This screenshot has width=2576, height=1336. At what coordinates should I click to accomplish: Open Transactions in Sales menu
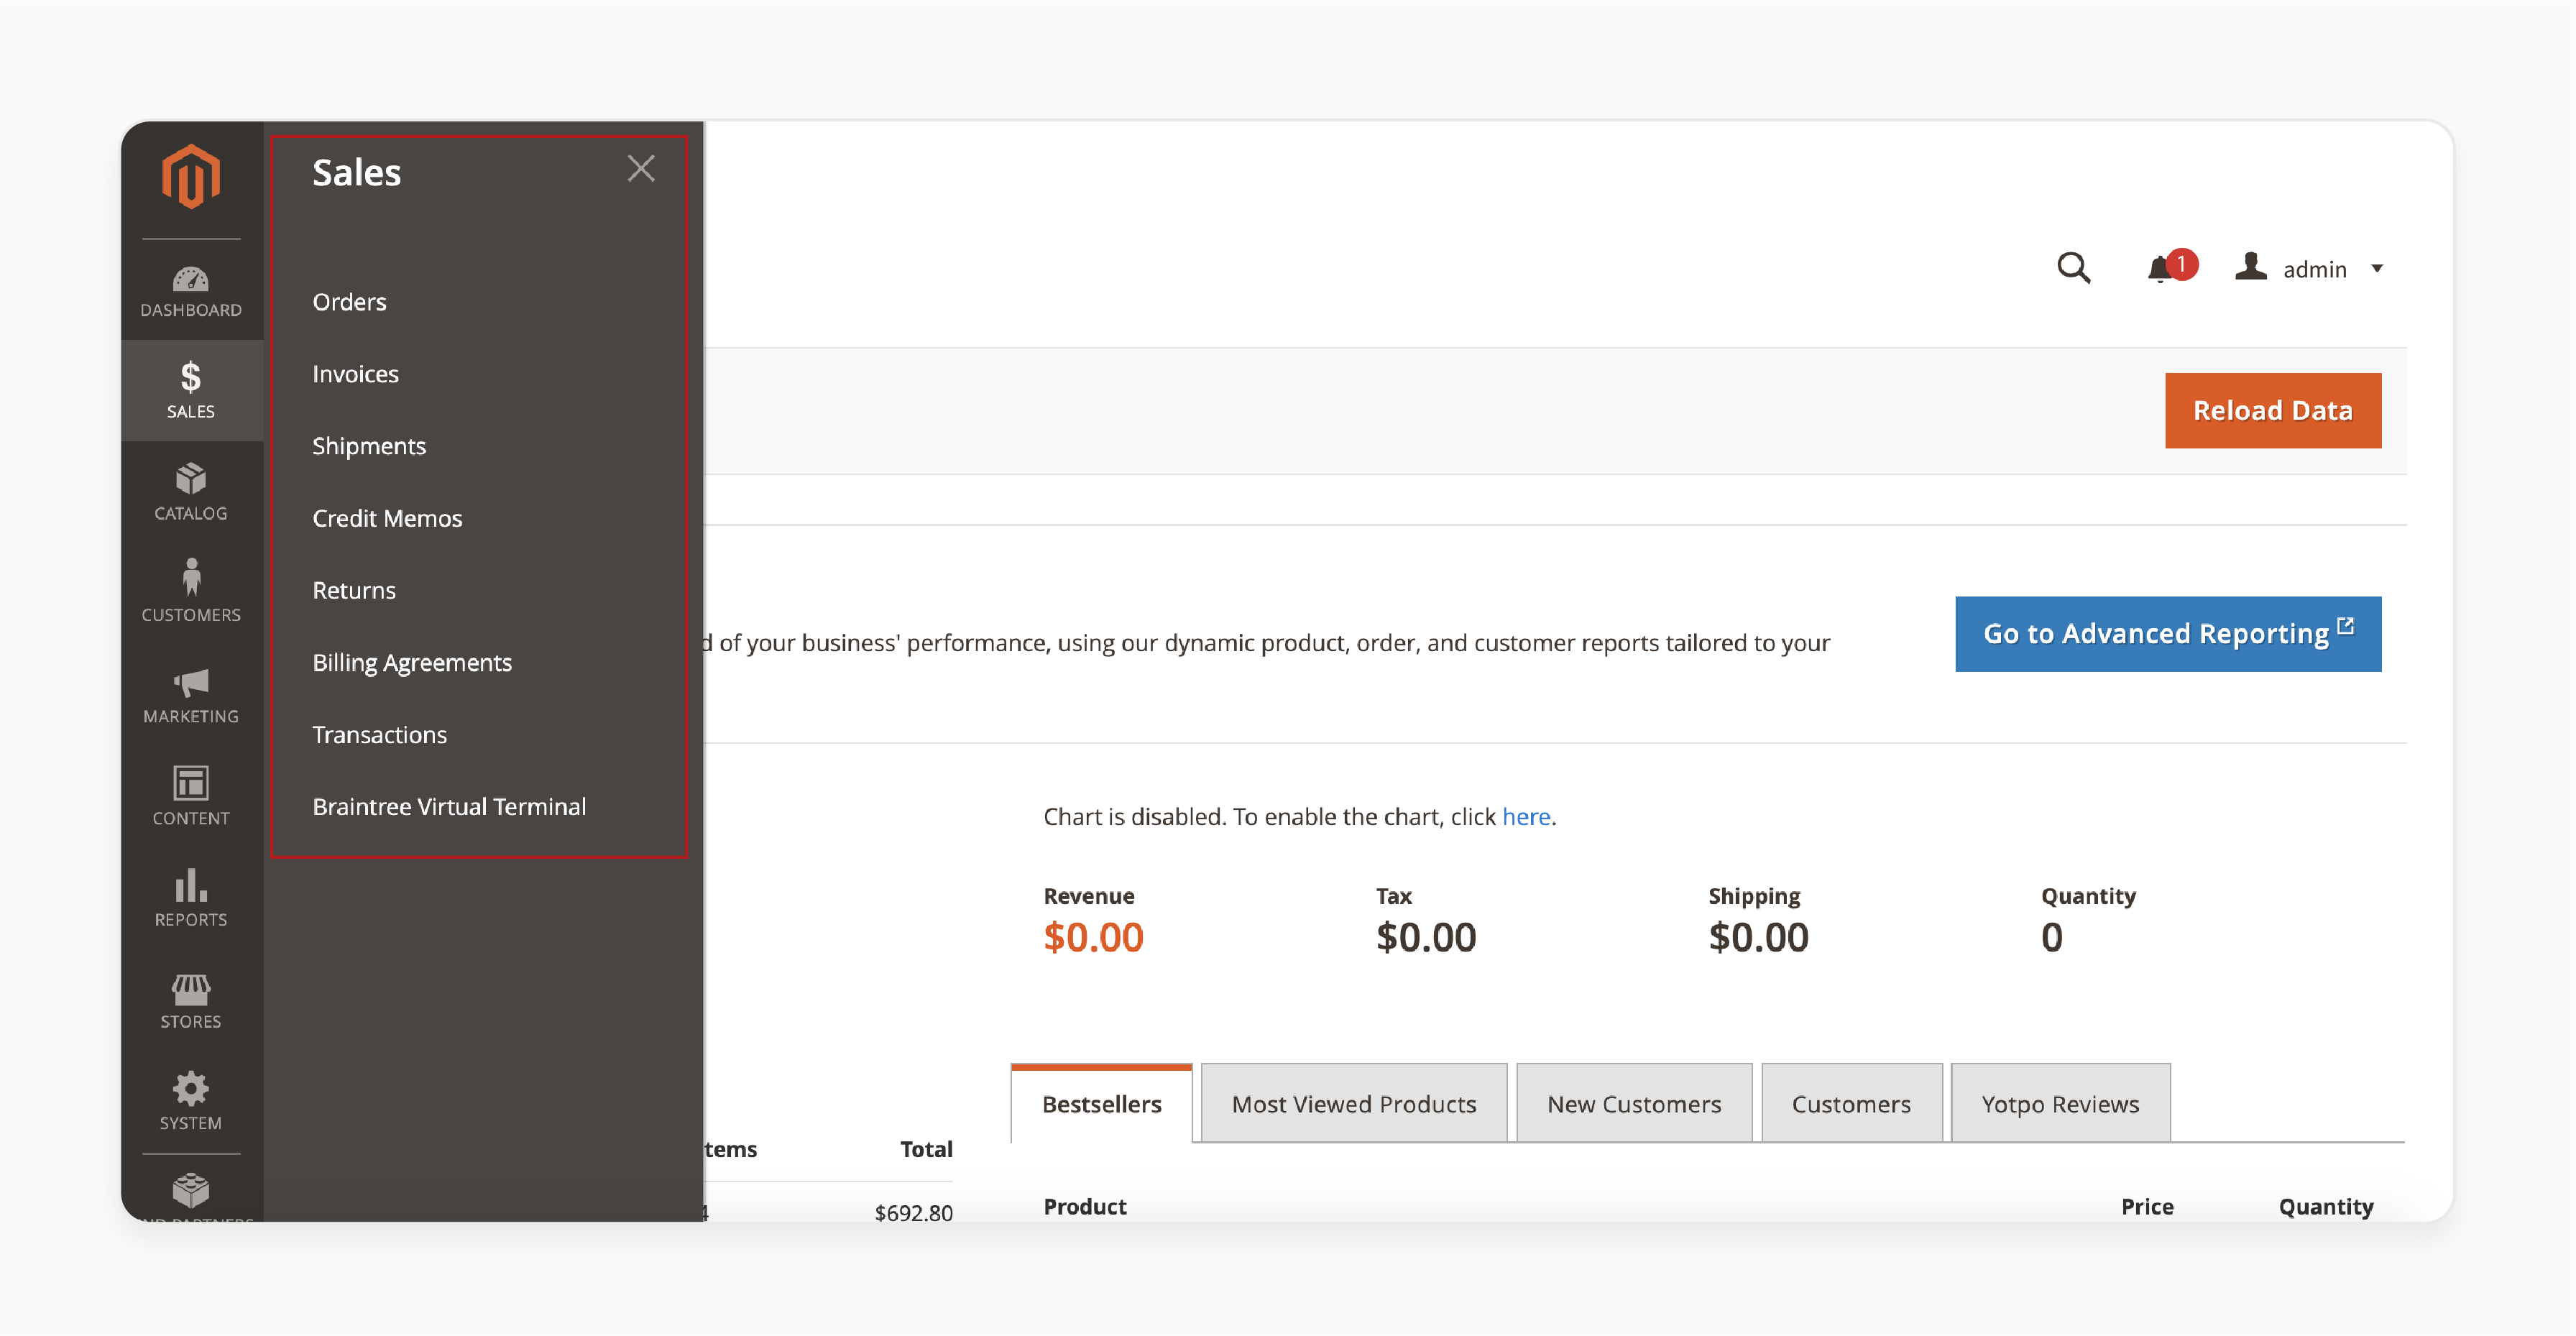379,735
